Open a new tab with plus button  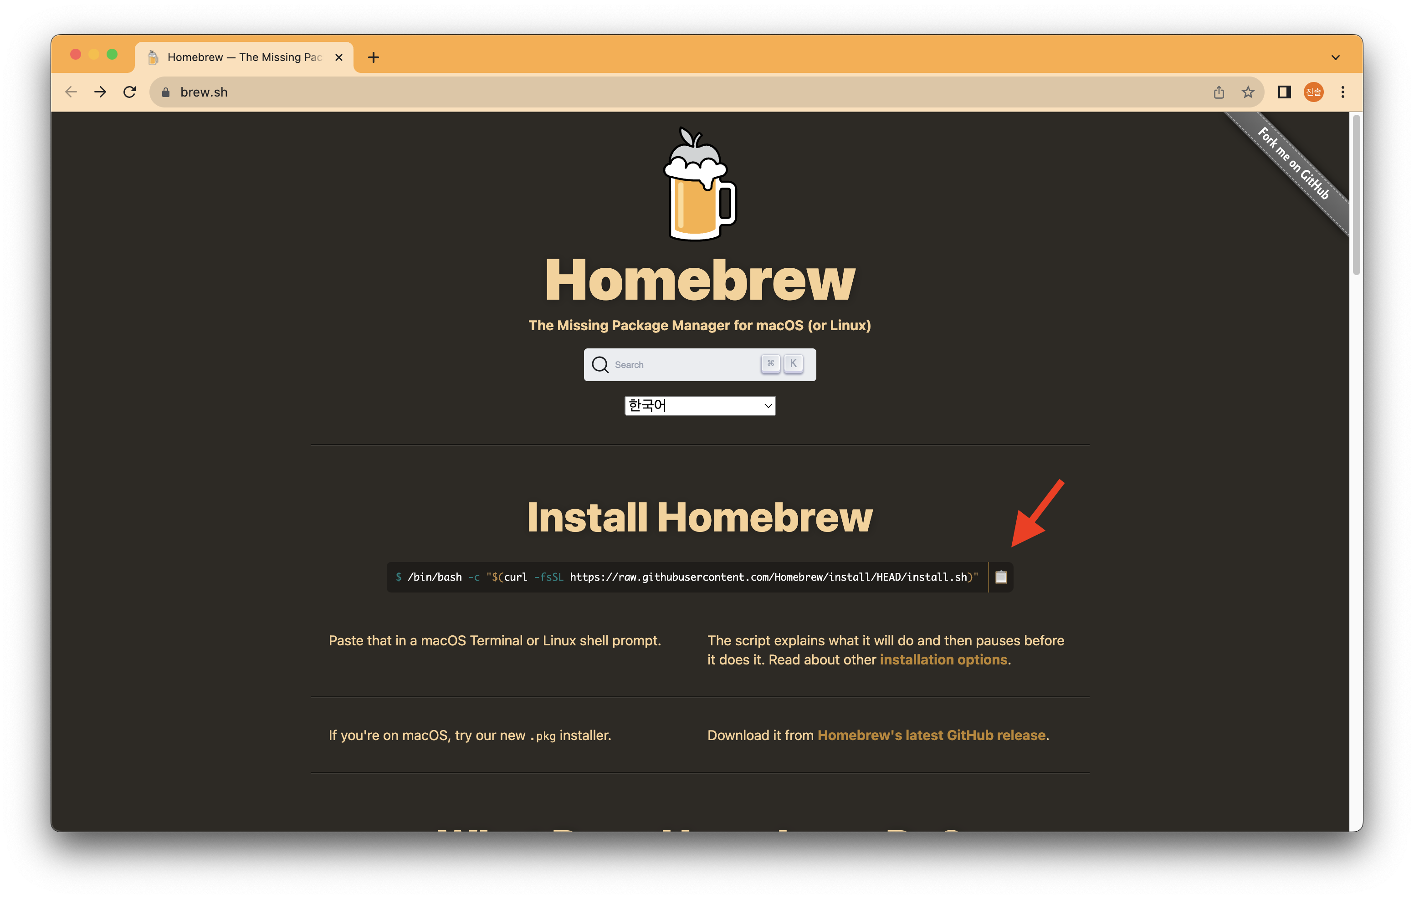pos(374,57)
